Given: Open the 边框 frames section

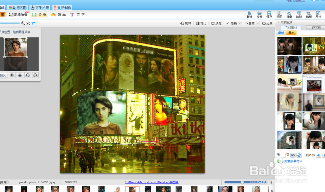Looking at the screenshot, I should coord(39,15).
